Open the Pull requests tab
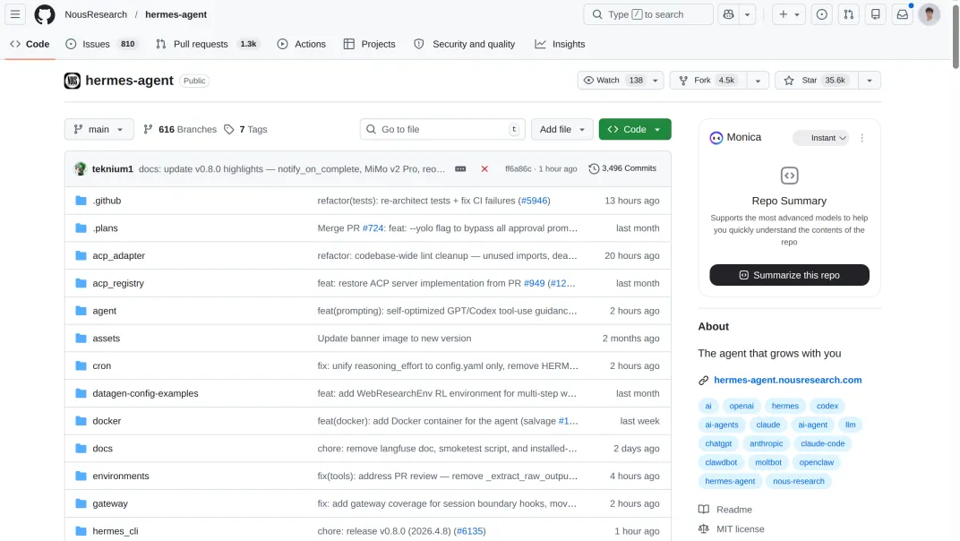 point(206,44)
